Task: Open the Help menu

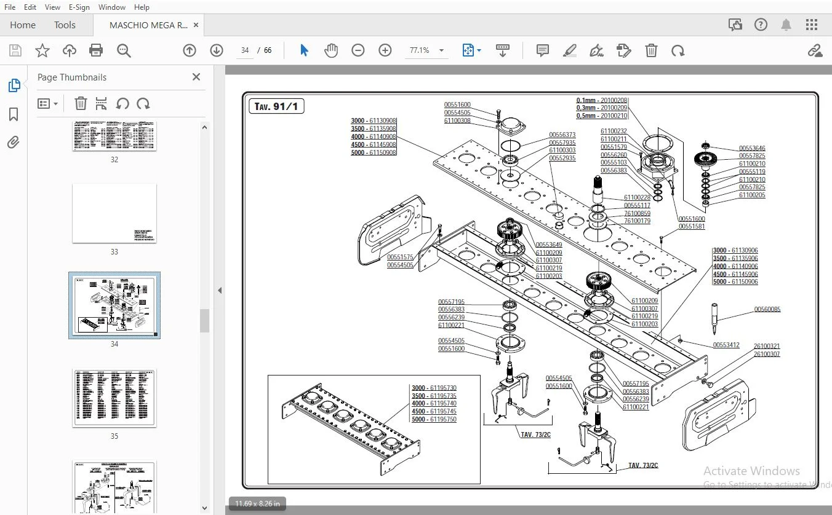Action: coord(142,7)
